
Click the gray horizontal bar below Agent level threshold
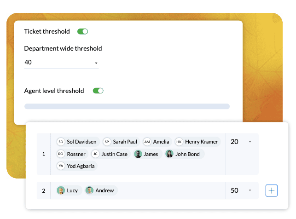[x=127, y=106]
